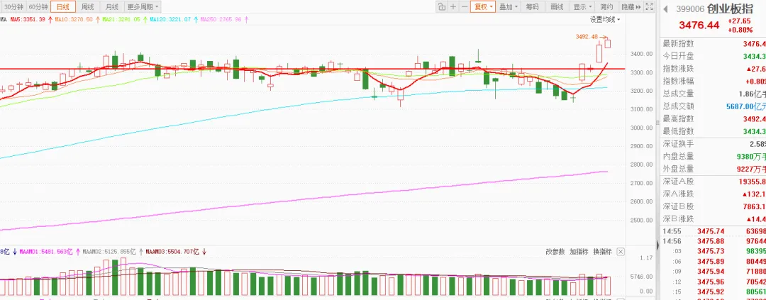Click the 深证B股 row

(x=713, y=206)
